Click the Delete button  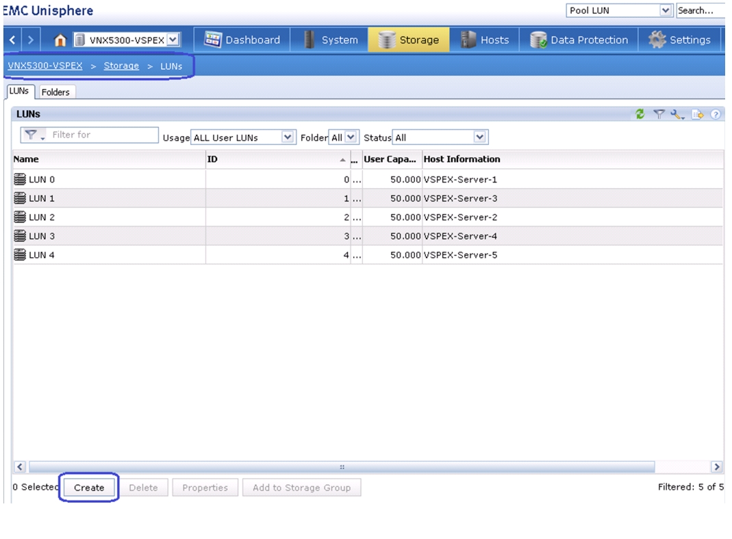pos(143,488)
